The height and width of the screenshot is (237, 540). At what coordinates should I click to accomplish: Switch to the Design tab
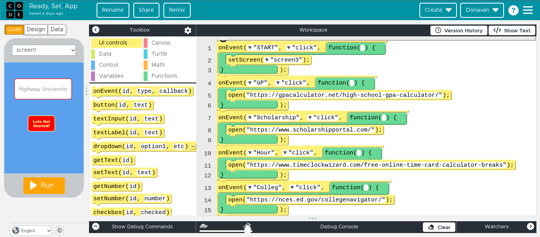click(x=36, y=29)
